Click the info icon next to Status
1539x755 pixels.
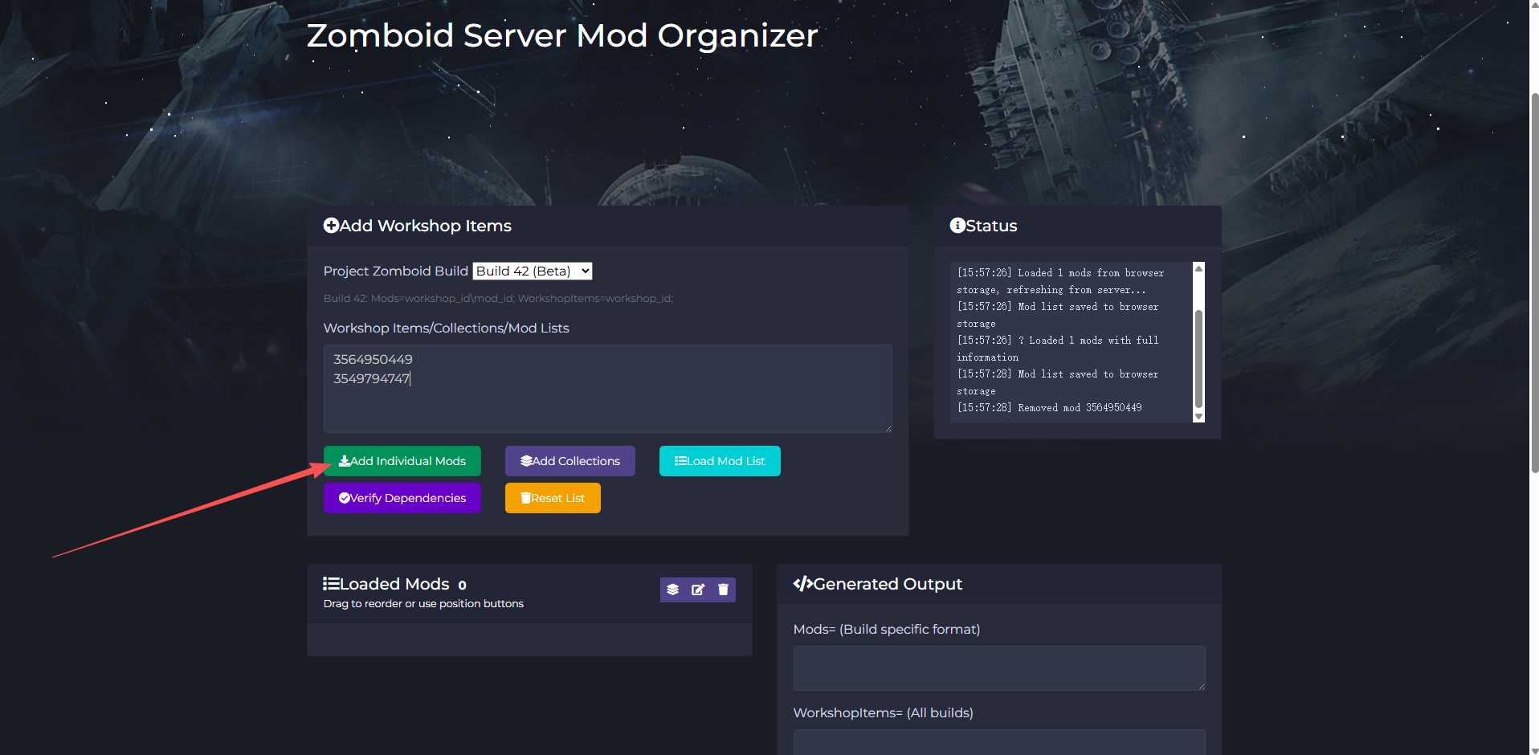click(957, 226)
